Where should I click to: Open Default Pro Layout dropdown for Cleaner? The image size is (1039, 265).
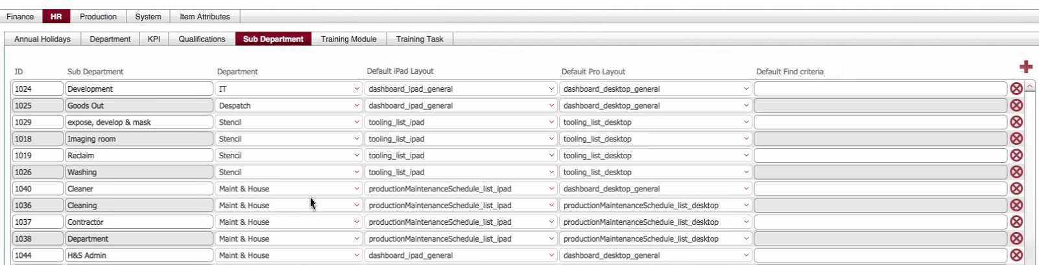point(746,189)
